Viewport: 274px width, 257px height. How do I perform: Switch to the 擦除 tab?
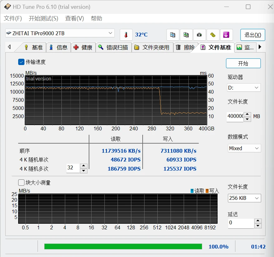click(186, 47)
